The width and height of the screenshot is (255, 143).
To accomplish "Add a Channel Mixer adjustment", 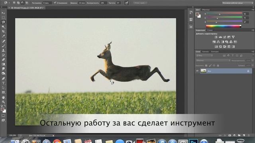I will [231, 42].
